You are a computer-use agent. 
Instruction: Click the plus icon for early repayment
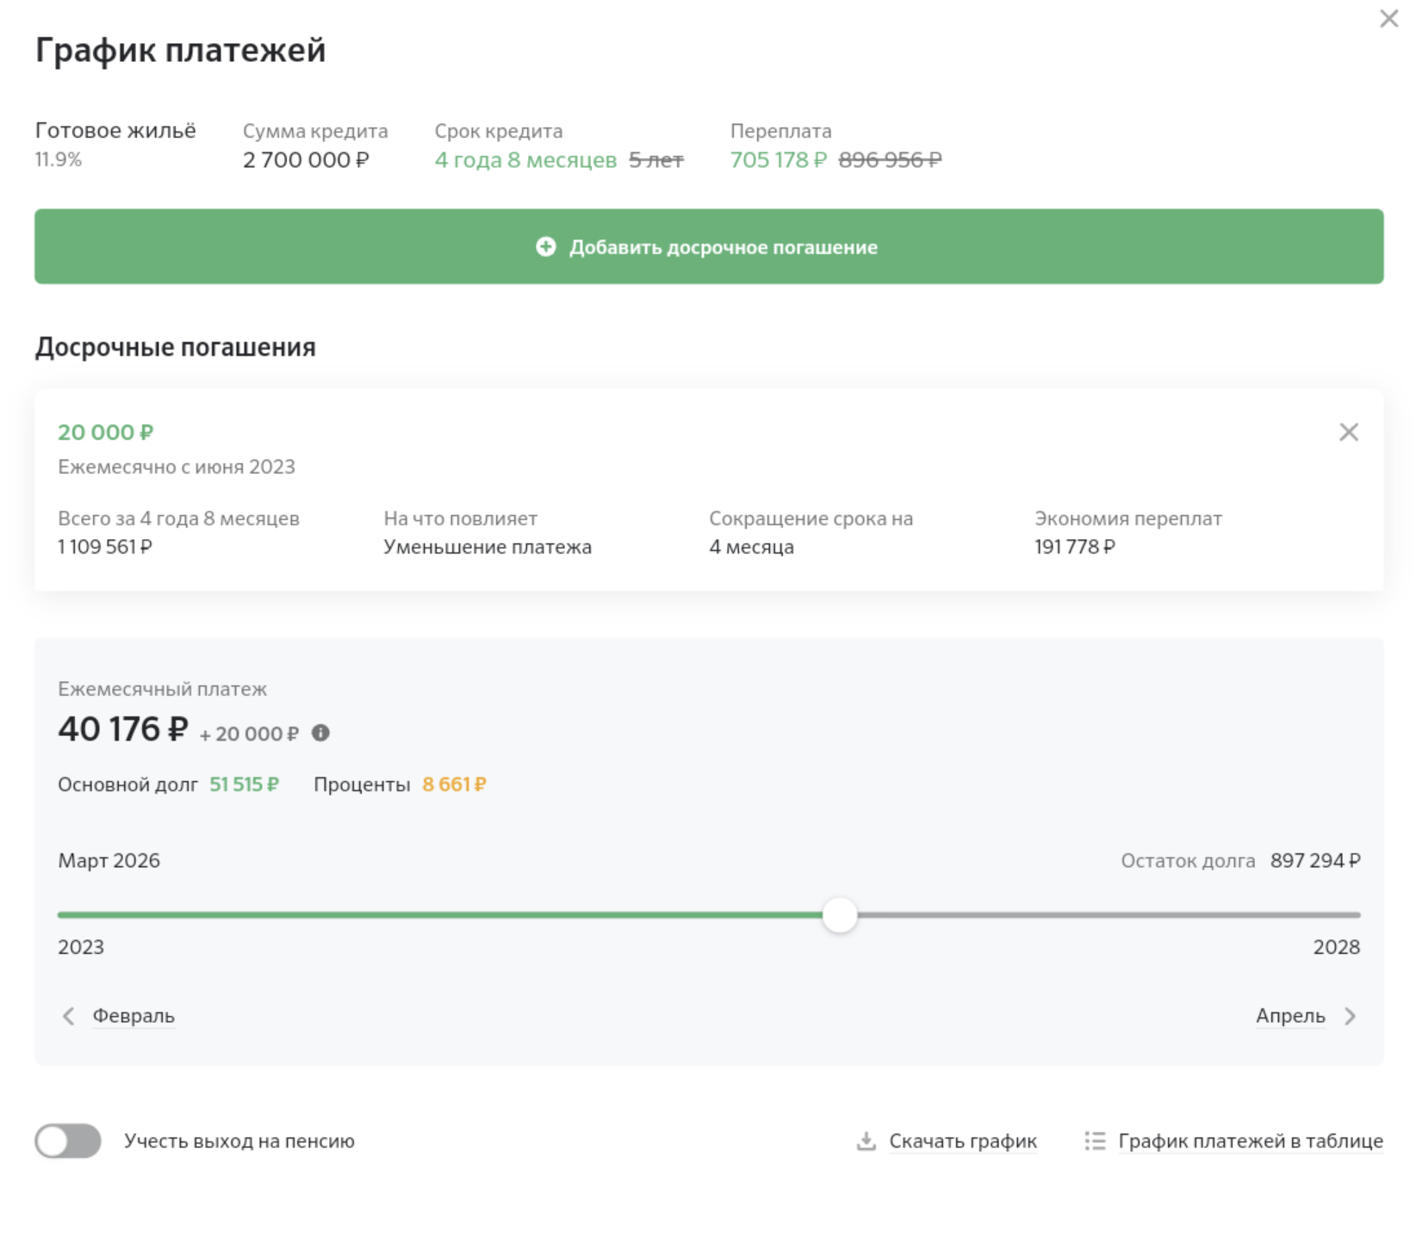[545, 247]
